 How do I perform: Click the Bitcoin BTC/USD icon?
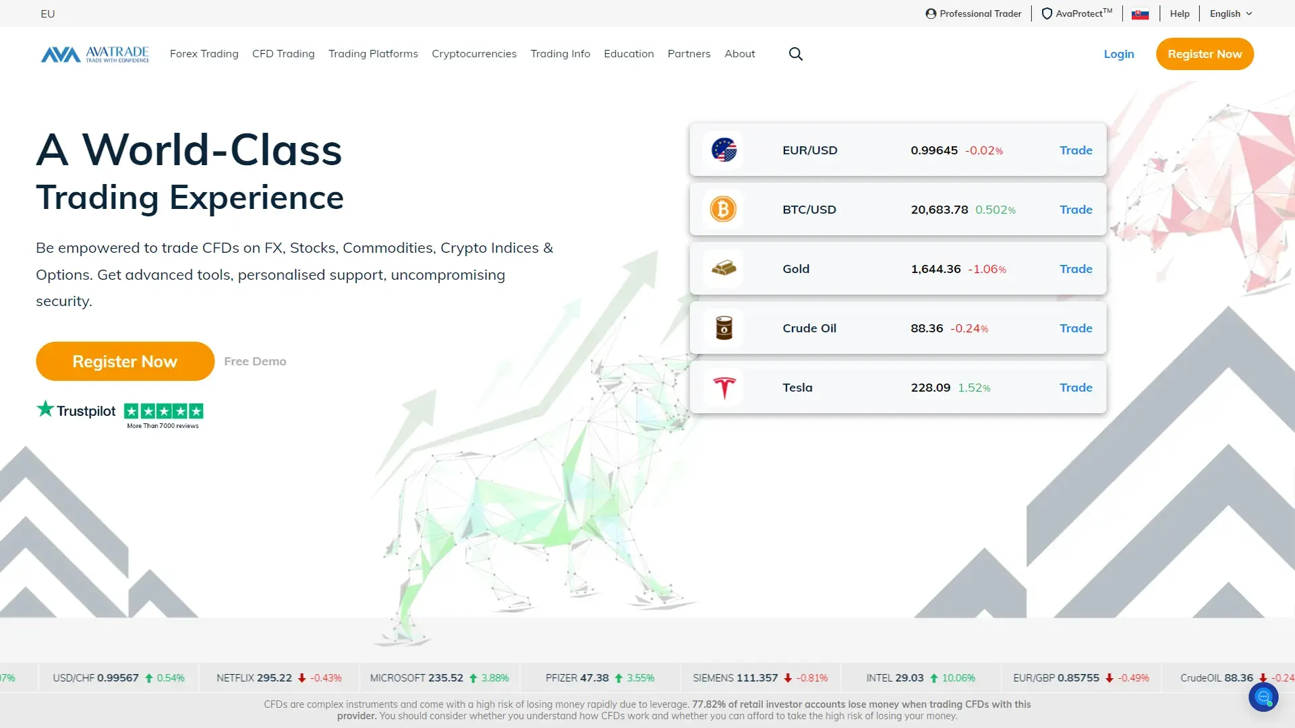[723, 210]
